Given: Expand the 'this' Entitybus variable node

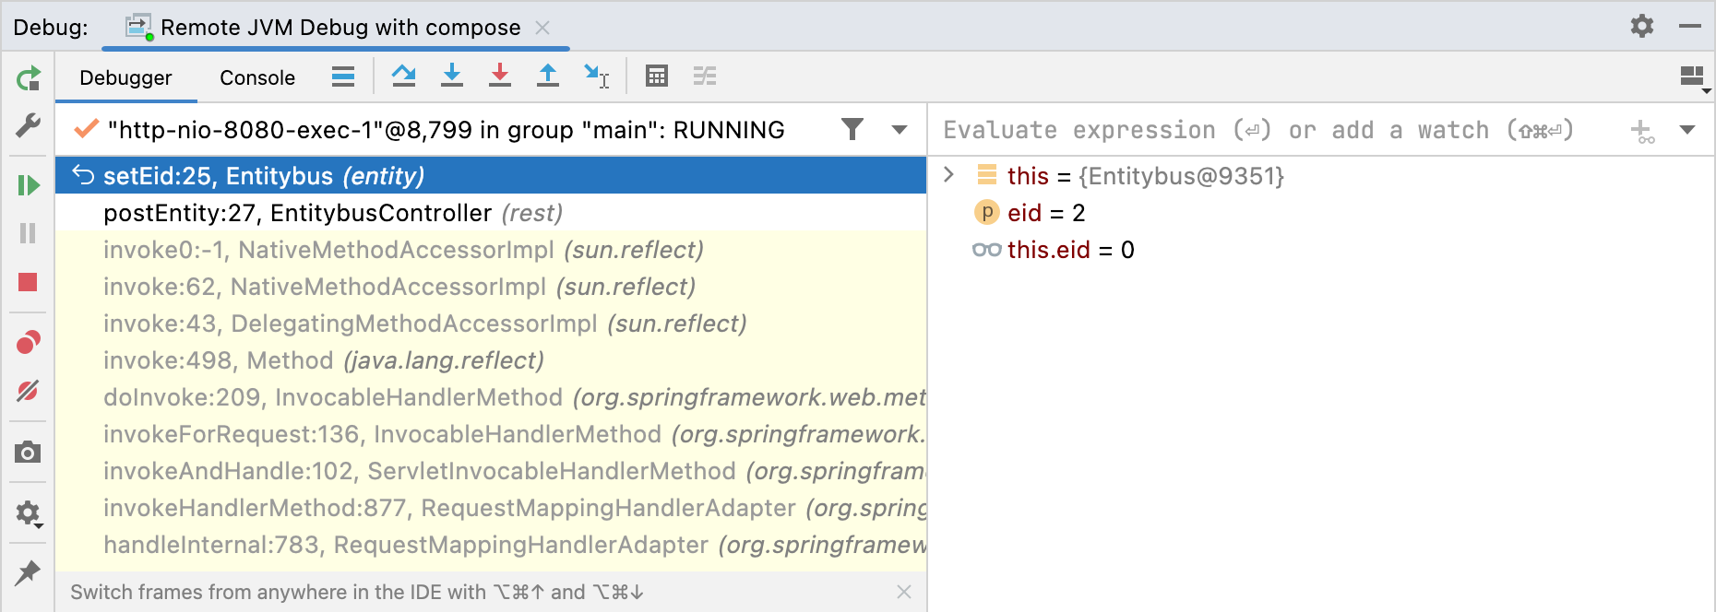Looking at the screenshot, I should pyautogui.click(x=948, y=175).
